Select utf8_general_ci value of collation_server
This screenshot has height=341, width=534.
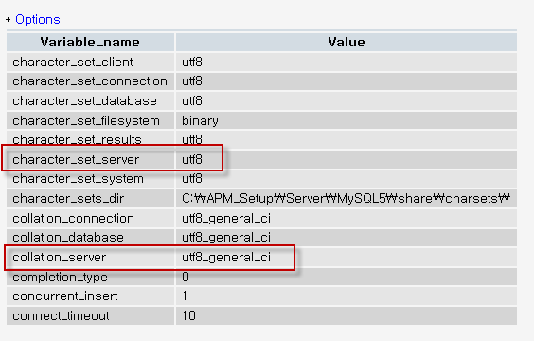(226, 258)
